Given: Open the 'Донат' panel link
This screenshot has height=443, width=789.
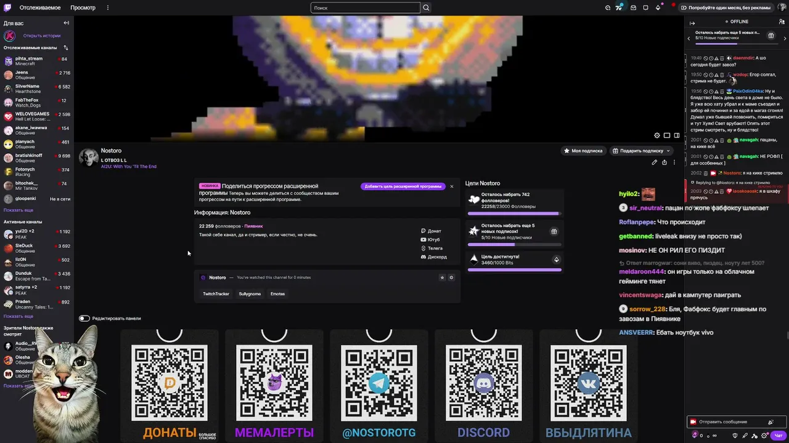Looking at the screenshot, I should (x=431, y=231).
